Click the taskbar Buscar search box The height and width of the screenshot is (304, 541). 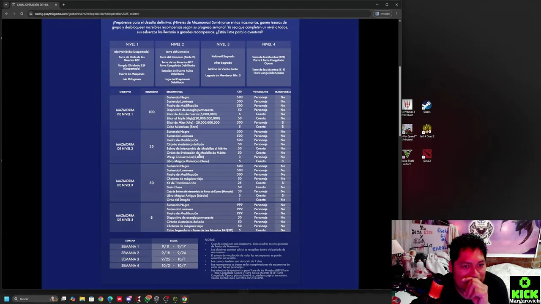click(x=36, y=299)
